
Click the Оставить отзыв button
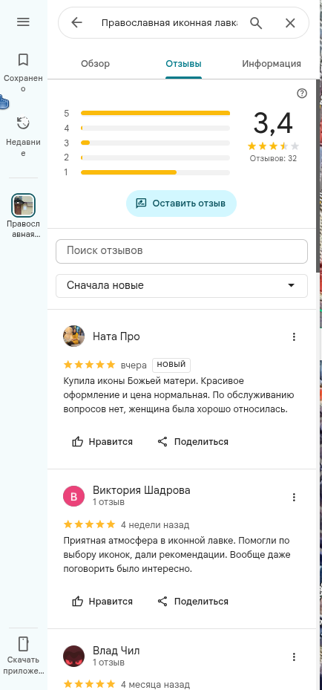click(182, 204)
